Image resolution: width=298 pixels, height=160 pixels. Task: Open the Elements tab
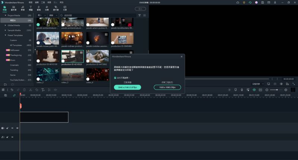click(x=56, y=8)
